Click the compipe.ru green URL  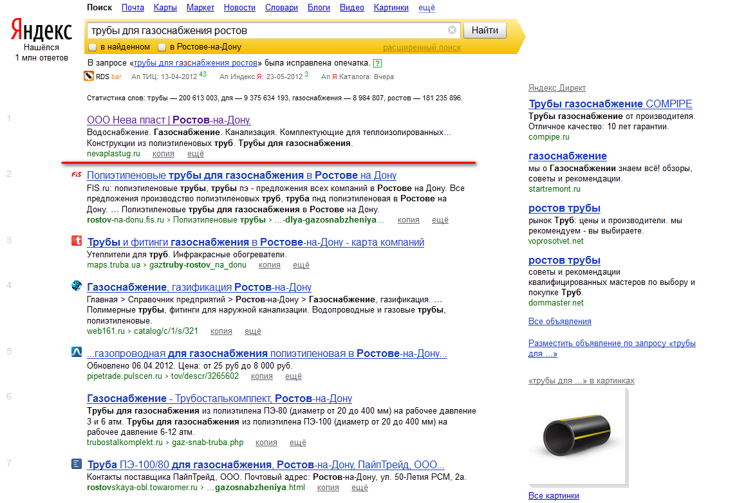coord(549,137)
